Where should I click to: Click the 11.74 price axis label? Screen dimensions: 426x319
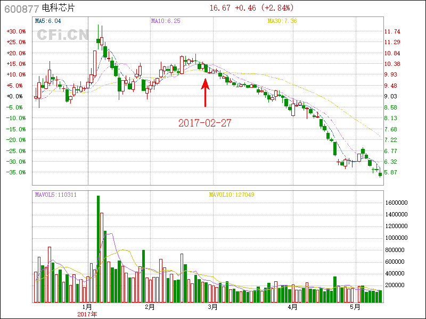coord(392,32)
